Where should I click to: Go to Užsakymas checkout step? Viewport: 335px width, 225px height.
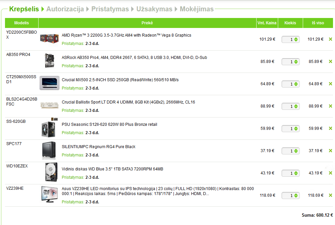(154, 9)
